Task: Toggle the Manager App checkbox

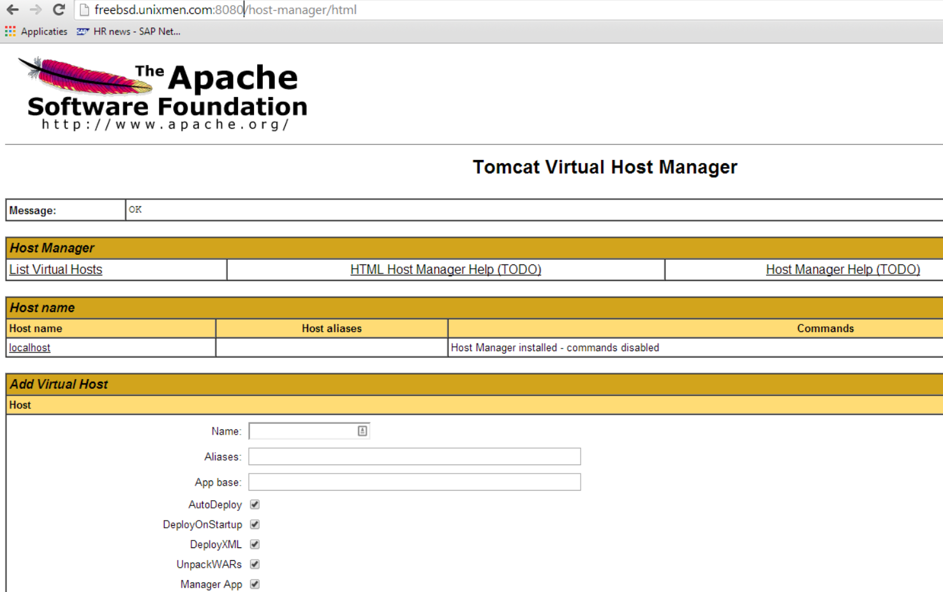Action: click(255, 584)
